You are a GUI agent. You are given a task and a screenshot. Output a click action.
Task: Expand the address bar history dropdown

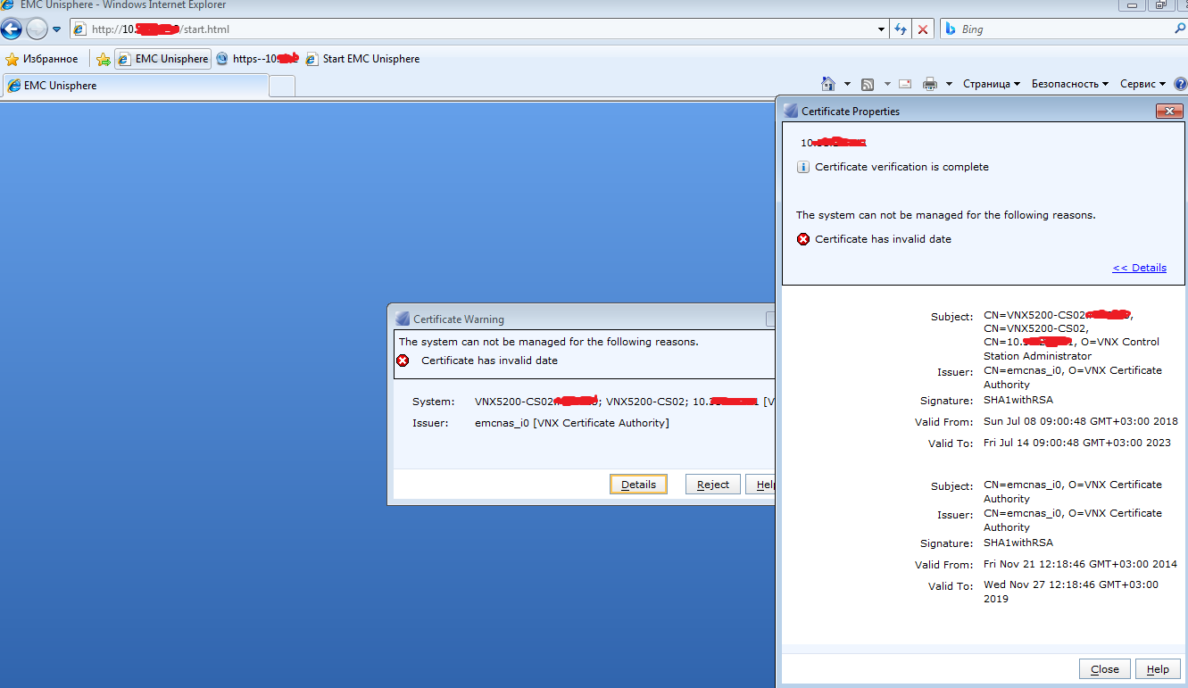(x=882, y=29)
